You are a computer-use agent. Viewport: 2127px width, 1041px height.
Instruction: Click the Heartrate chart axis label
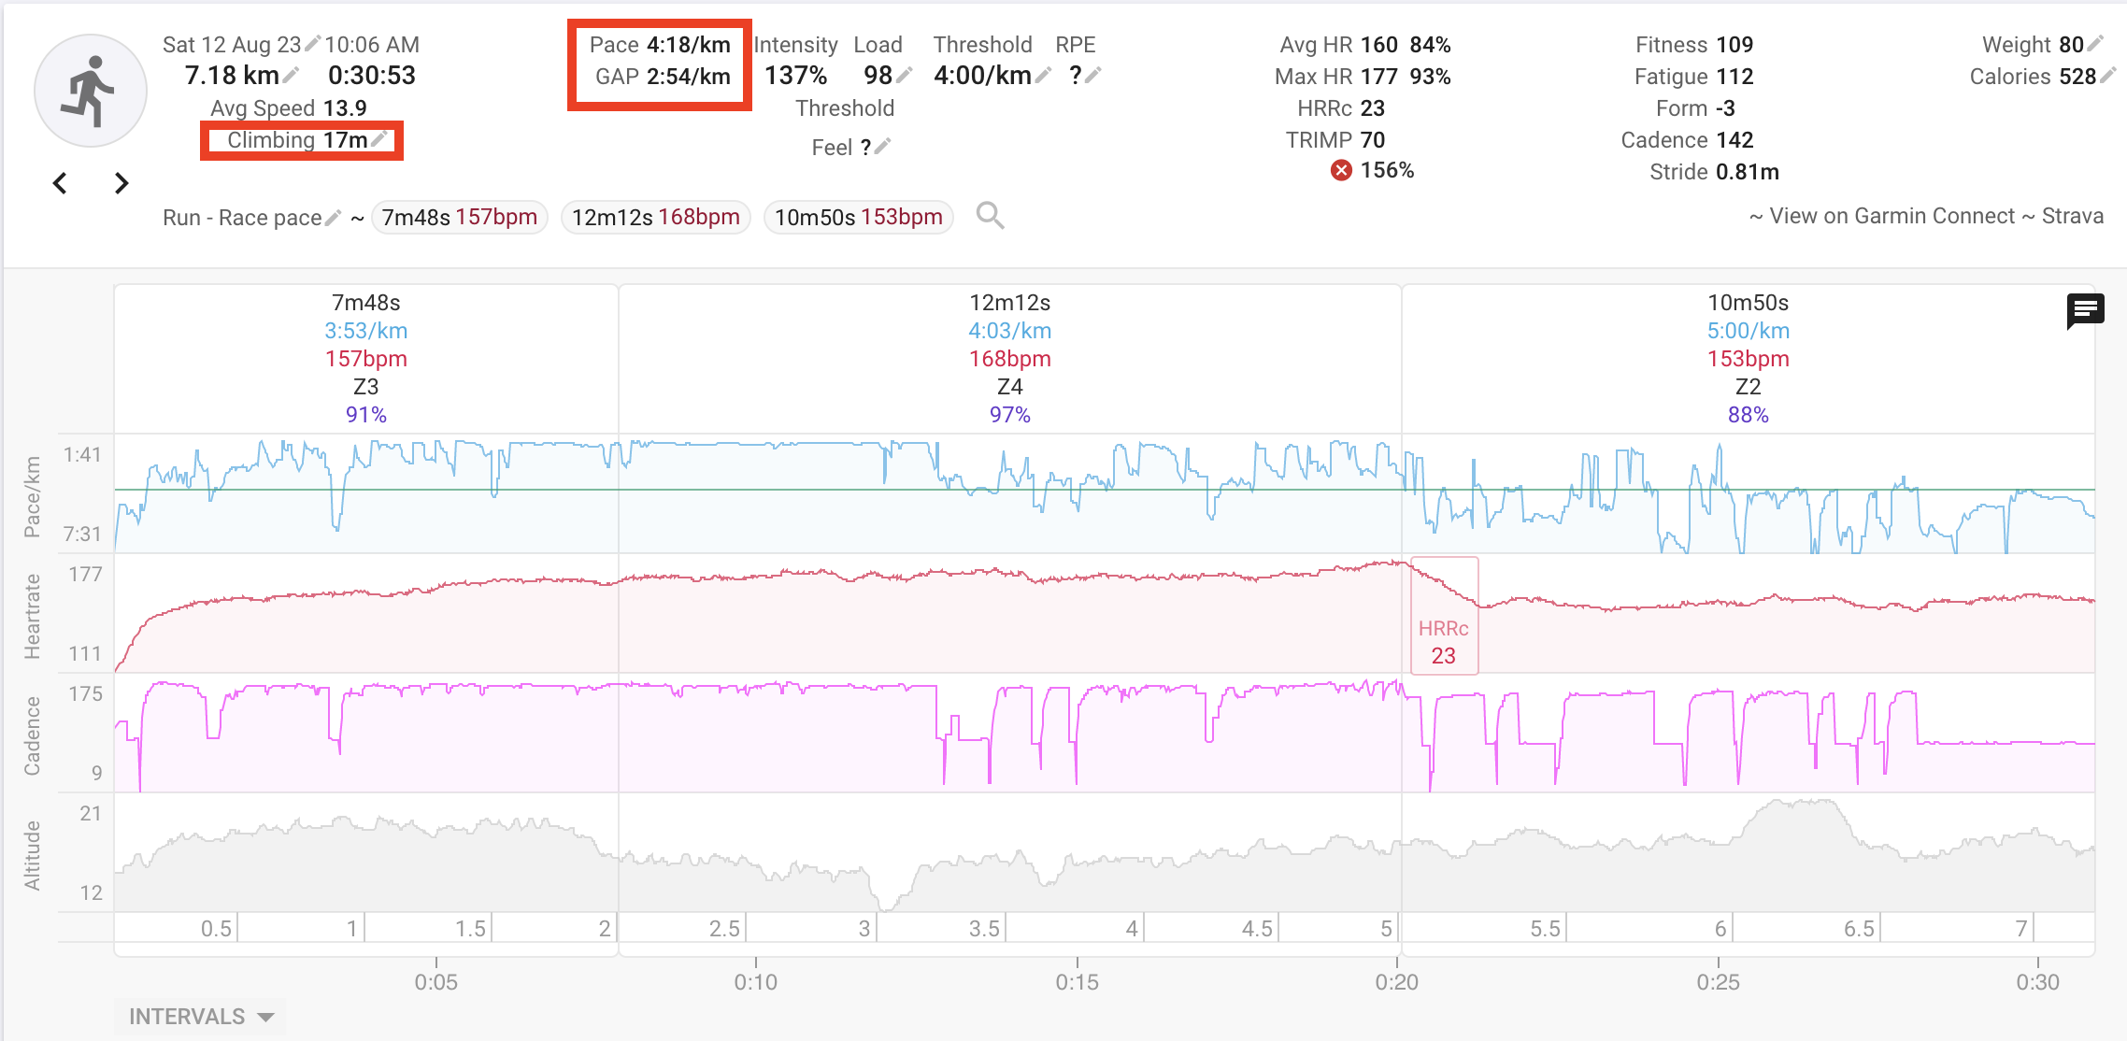pos(32,616)
